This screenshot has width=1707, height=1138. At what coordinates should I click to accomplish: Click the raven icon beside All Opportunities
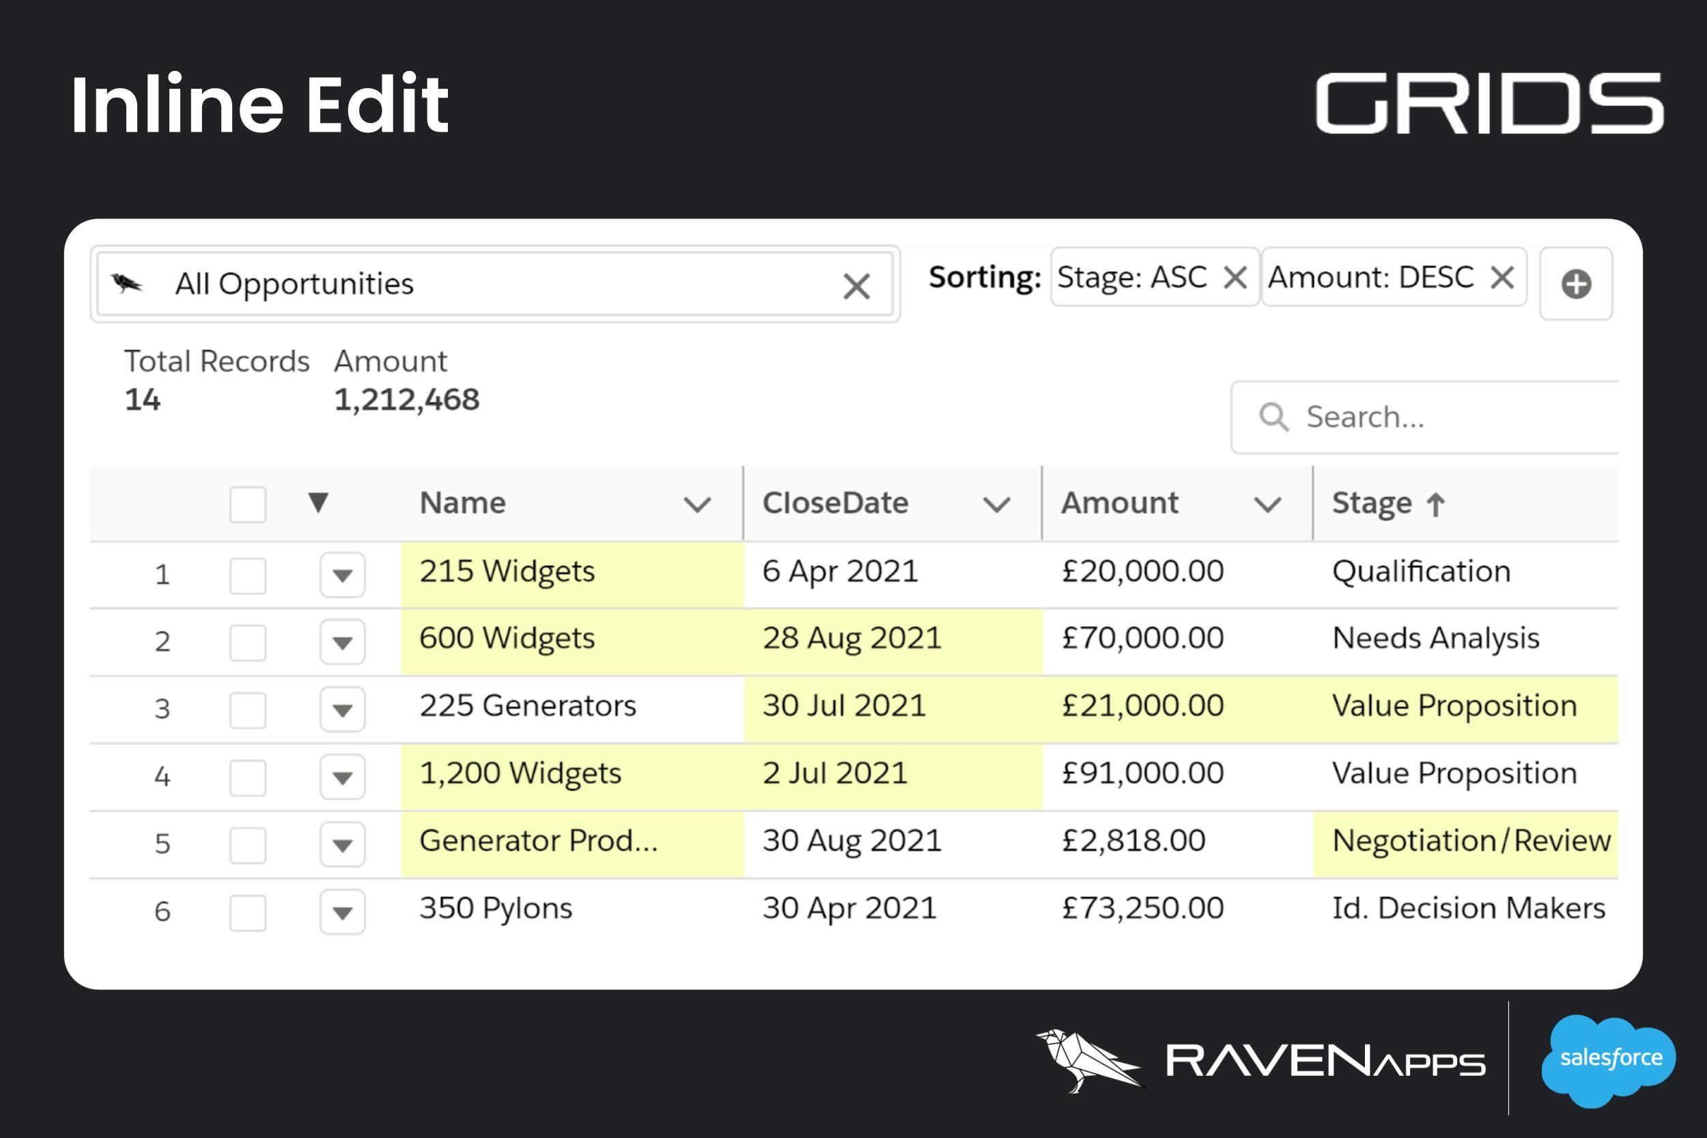click(127, 283)
